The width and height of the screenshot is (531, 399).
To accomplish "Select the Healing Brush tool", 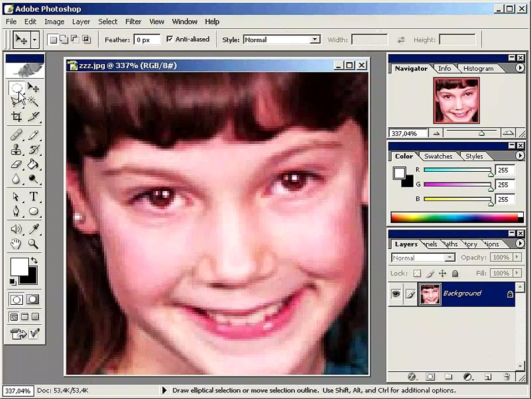I will pyautogui.click(x=16, y=135).
